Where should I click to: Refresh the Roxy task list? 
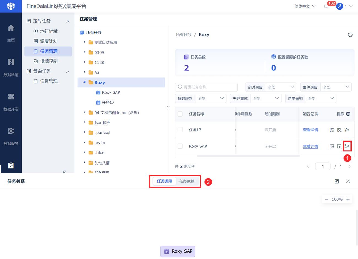(x=350, y=35)
